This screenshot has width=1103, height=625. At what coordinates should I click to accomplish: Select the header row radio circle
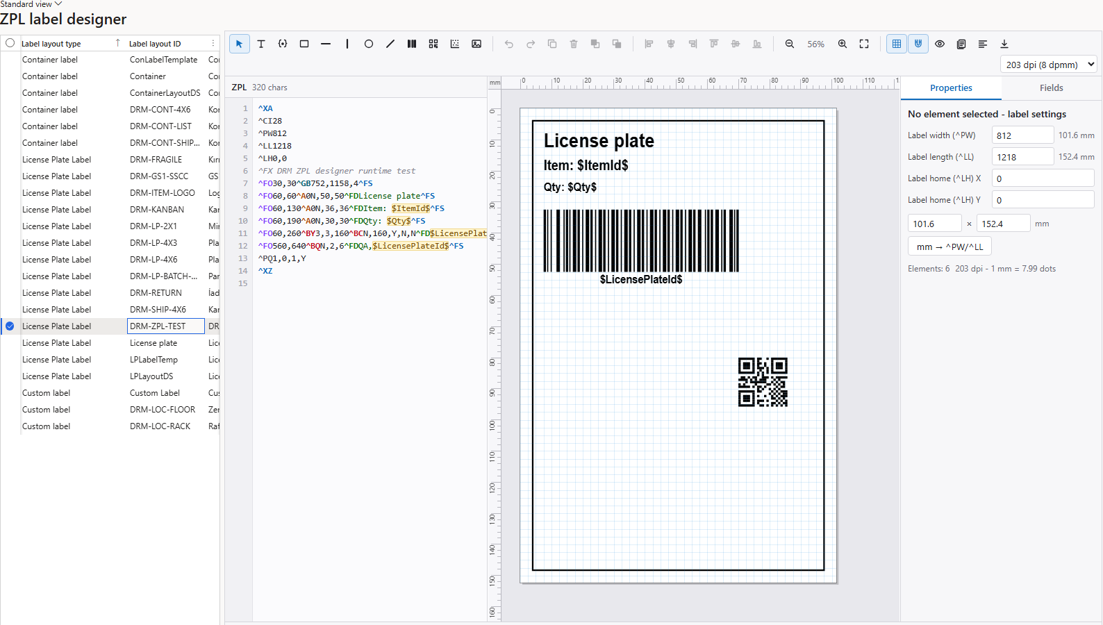tap(10, 43)
